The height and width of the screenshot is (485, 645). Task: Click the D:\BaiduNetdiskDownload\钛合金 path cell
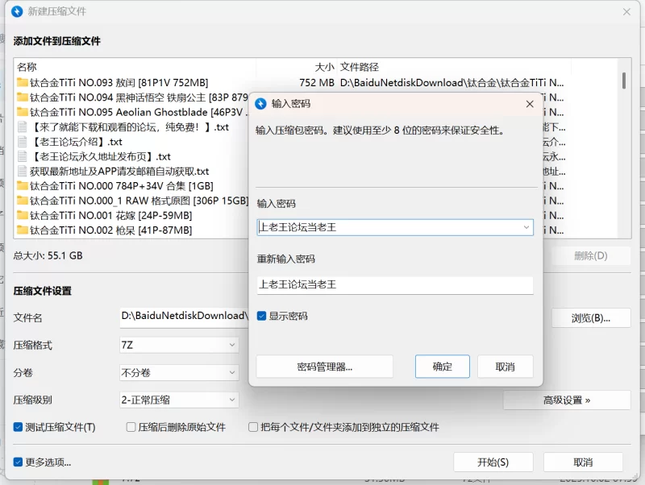(x=451, y=83)
